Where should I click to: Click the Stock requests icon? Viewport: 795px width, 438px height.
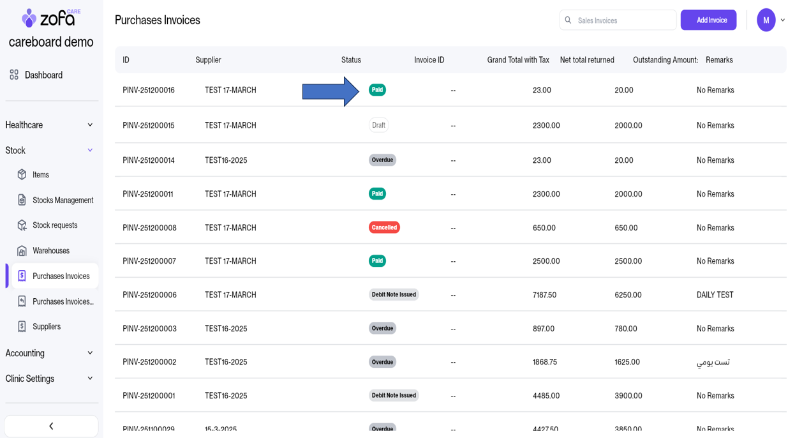pyautogui.click(x=22, y=225)
